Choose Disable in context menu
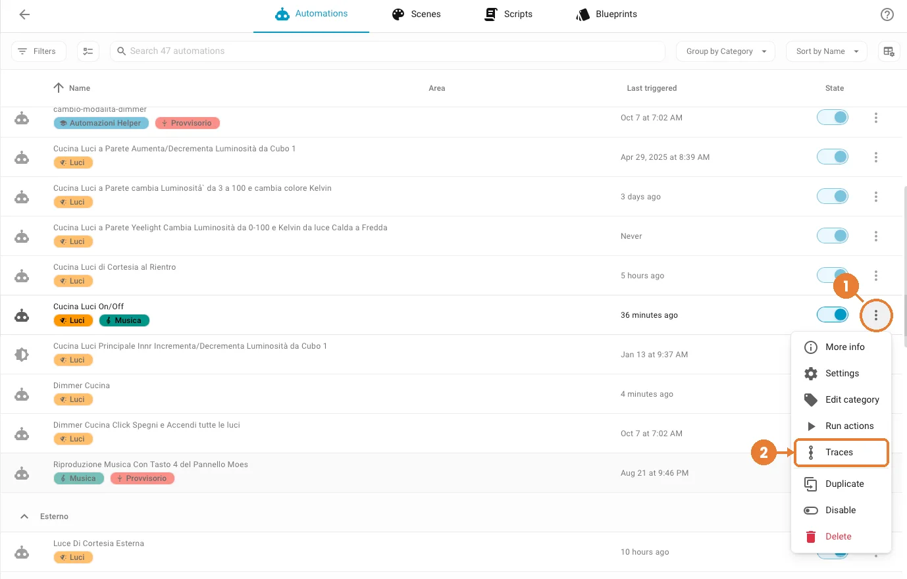Image resolution: width=907 pixels, height=579 pixels. 841,510
